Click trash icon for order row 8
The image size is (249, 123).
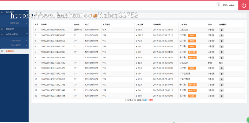pos(222,68)
